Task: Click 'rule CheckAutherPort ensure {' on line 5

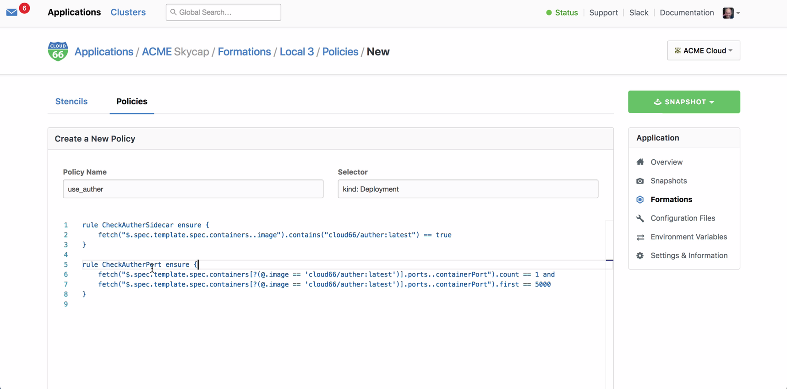Action: (140, 265)
